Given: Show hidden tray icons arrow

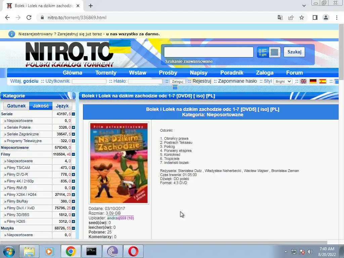Looking at the screenshot, I should (286, 252).
